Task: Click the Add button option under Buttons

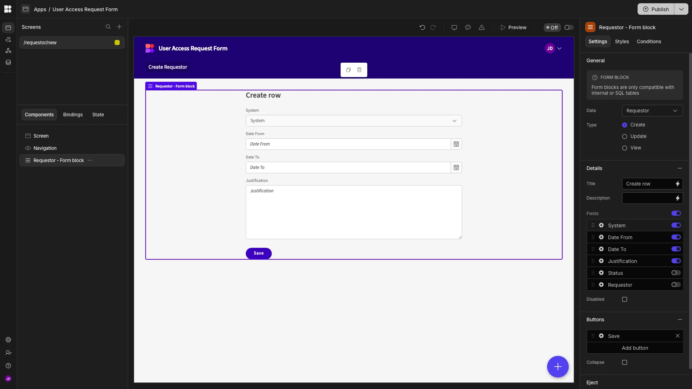Action: (x=635, y=348)
